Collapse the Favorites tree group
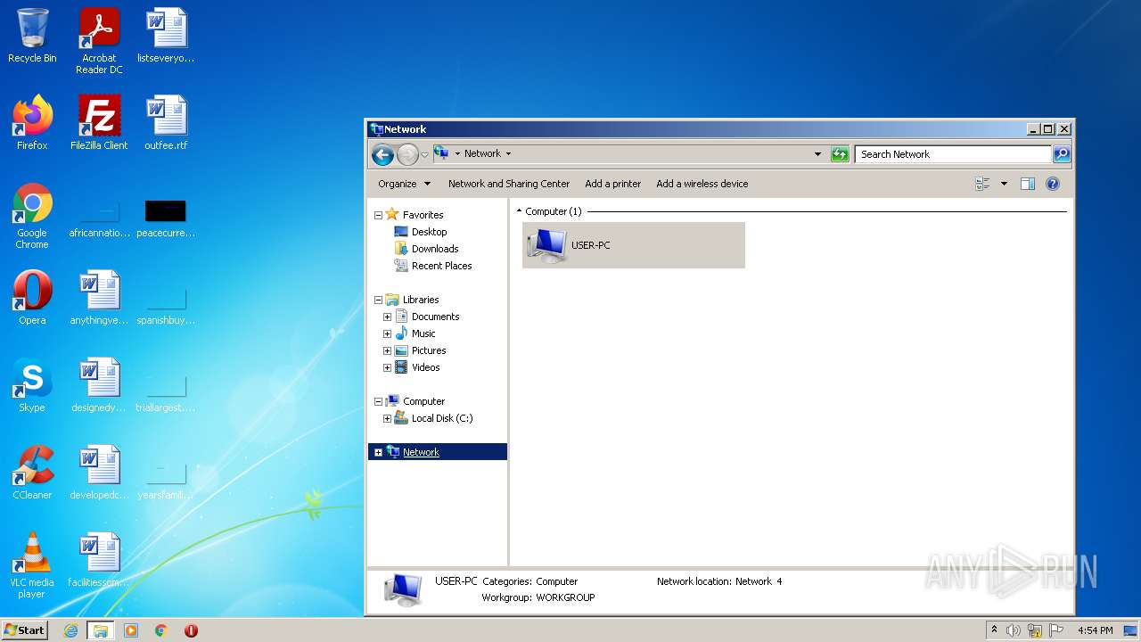This screenshot has height=642, width=1141. pyautogui.click(x=378, y=215)
